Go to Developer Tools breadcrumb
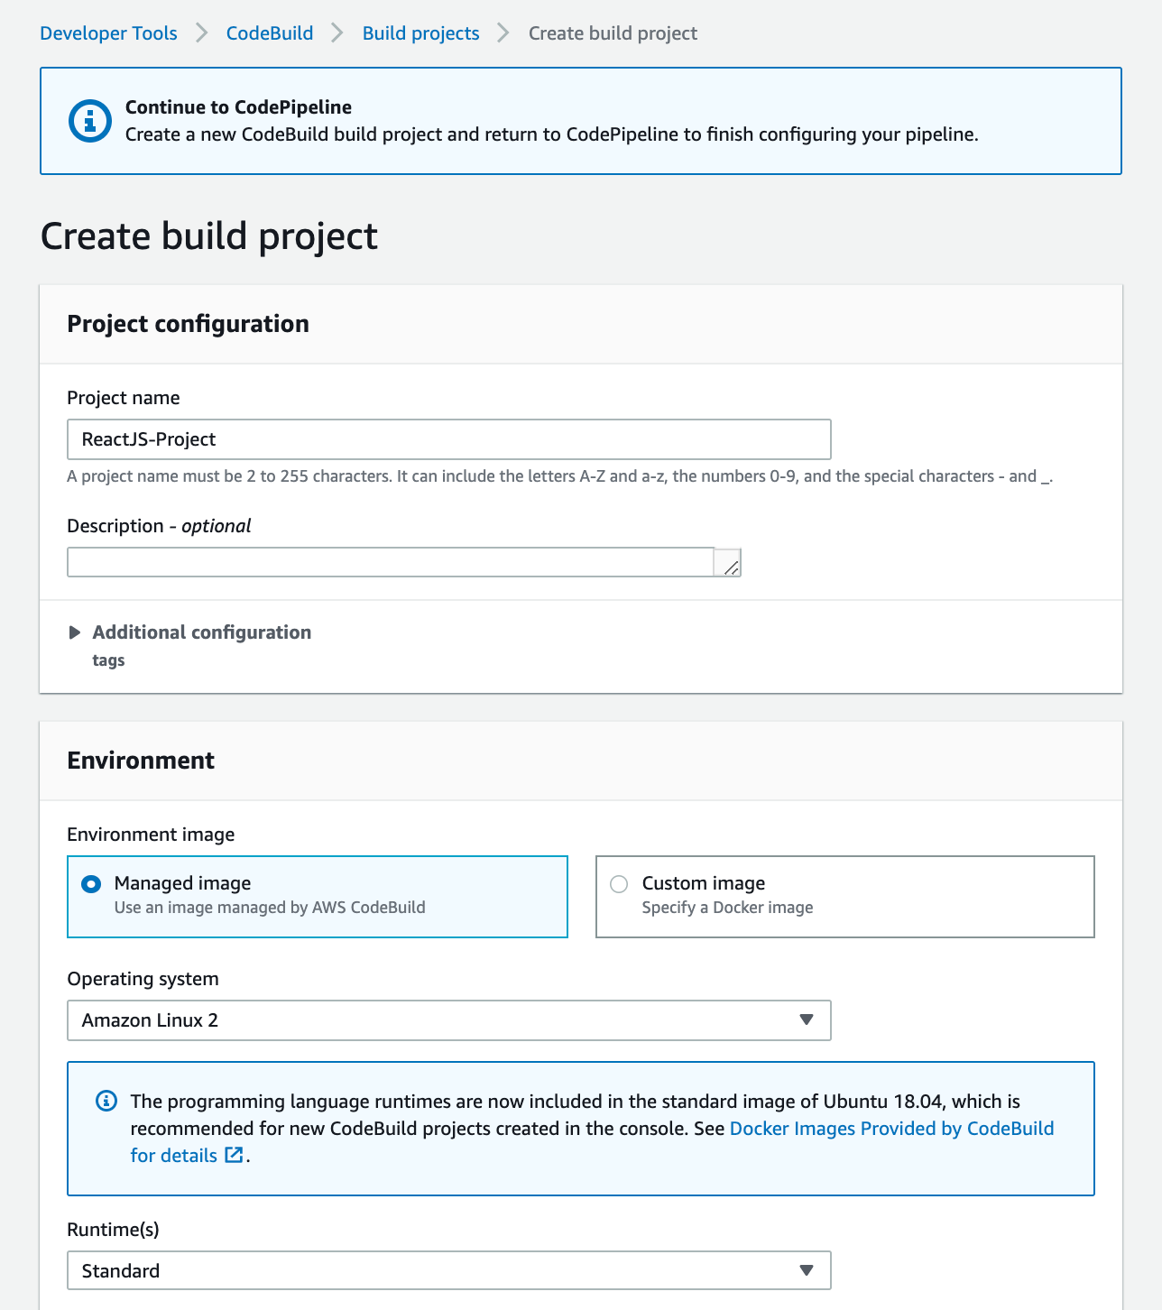The width and height of the screenshot is (1162, 1310). pos(109,33)
